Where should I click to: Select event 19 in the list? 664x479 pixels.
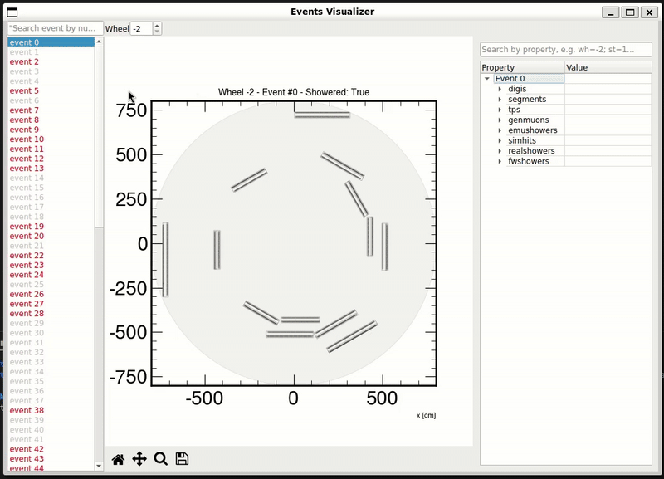pos(27,227)
